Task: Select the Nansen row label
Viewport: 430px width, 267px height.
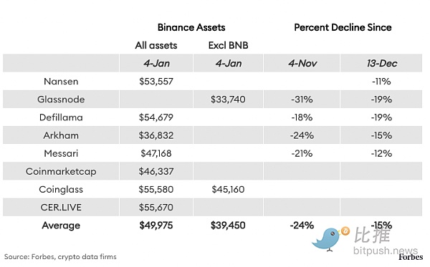Action: (x=61, y=82)
